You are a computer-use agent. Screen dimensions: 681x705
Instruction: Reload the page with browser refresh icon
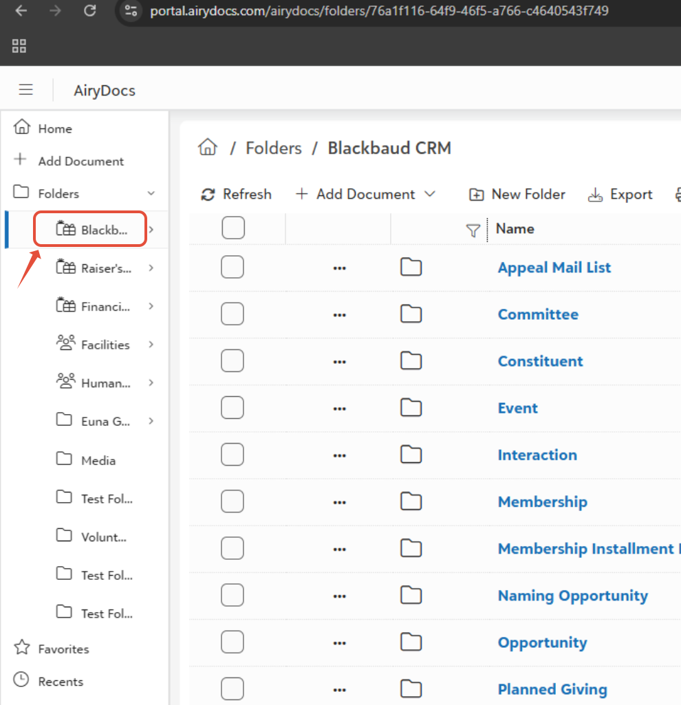pos(90,10)
